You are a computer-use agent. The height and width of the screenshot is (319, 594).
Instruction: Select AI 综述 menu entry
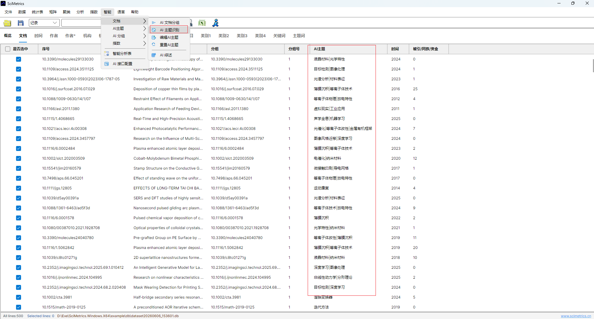pos(169,55)
